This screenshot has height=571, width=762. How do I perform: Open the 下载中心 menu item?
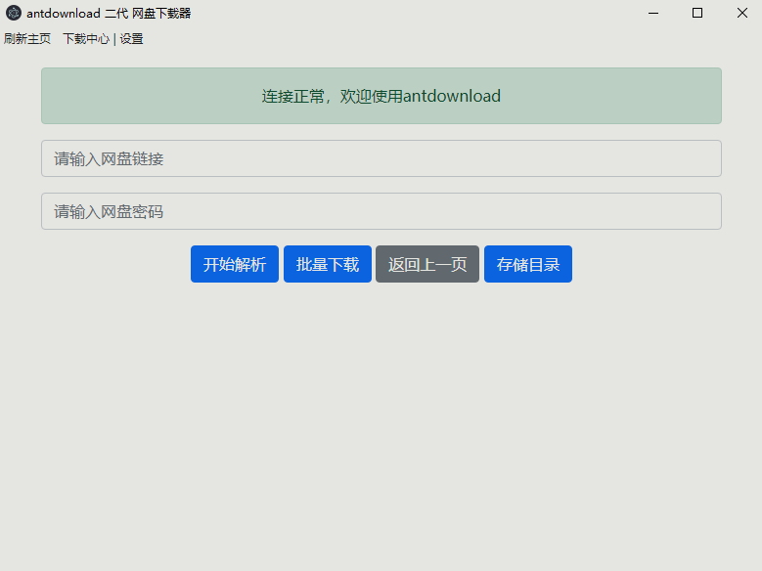click(86, 39)
